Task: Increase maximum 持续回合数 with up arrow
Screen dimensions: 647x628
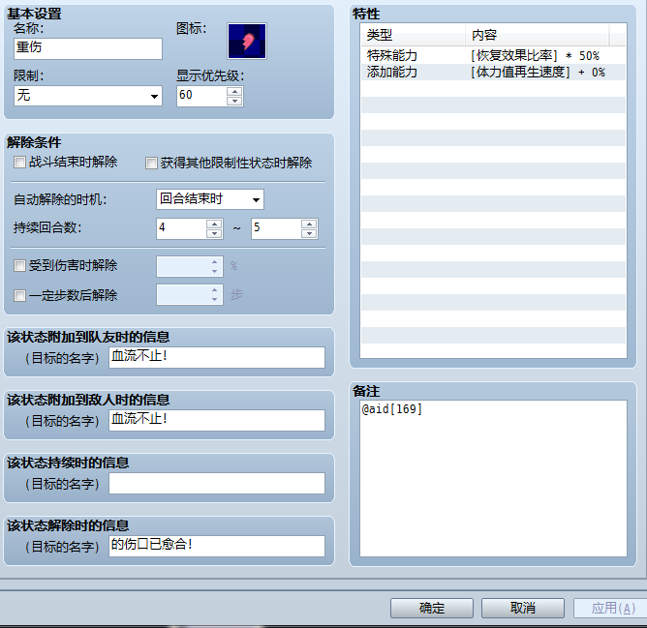Action: [309, 224]
